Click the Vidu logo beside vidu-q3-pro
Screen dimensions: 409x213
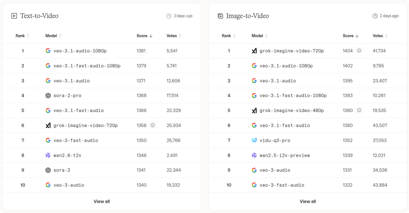(x=254, y=140)
